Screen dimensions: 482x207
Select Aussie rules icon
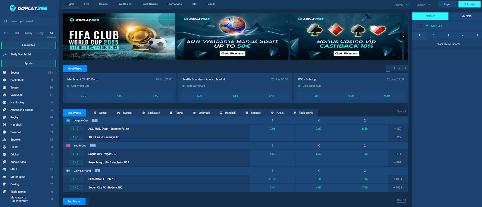(x=5, y=162)
